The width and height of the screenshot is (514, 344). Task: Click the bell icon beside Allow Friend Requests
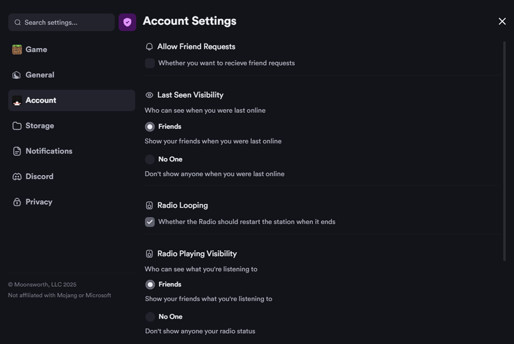tap(149, 47)
